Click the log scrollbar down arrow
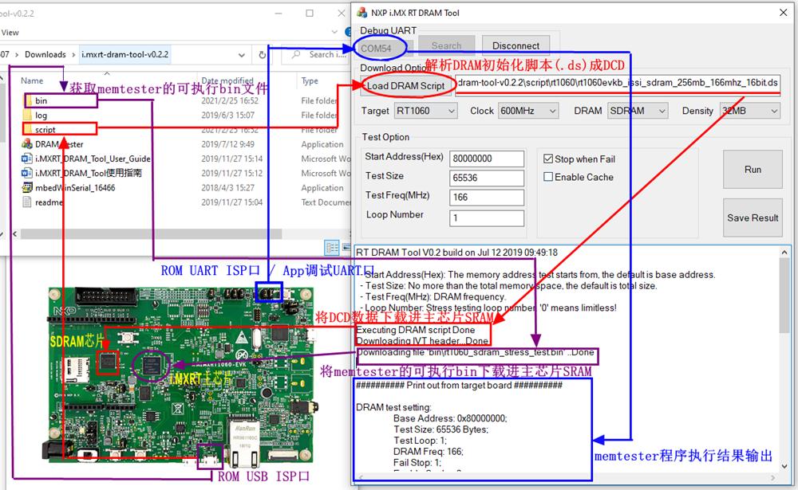 (784, 466)
